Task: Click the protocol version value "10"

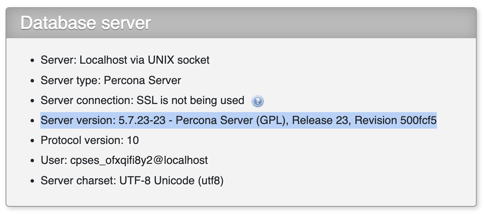Action: click(x=132, y=141)
